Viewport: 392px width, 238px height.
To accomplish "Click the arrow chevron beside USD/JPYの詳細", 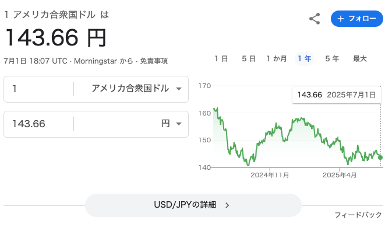I will click(x=227, y=205).
